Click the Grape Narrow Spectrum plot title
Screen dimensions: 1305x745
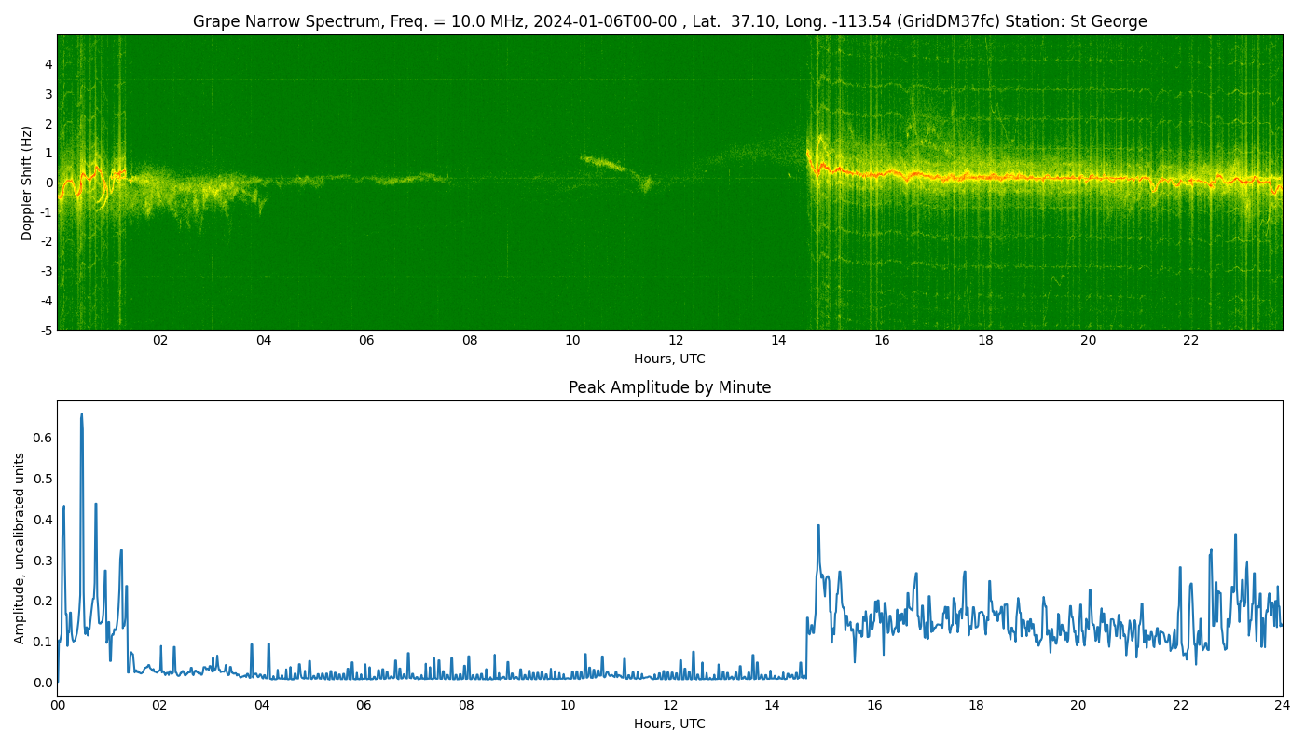click(669, 21)
